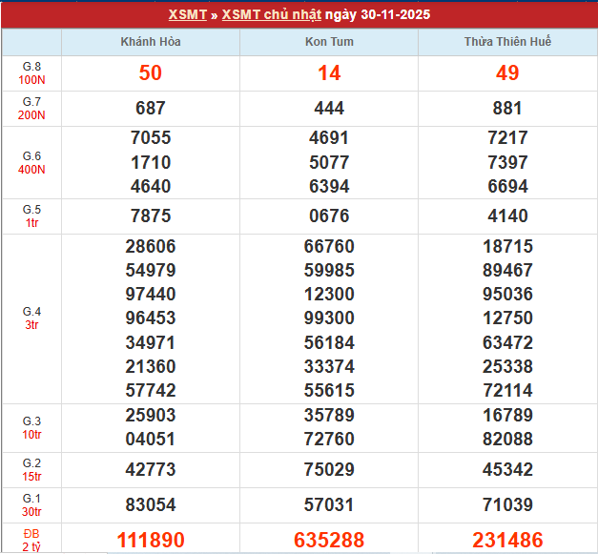Image resolution: width=598 pixels, height=554 pixels.
Task: Click G.6 number 6394
Action: coord(329,187)
